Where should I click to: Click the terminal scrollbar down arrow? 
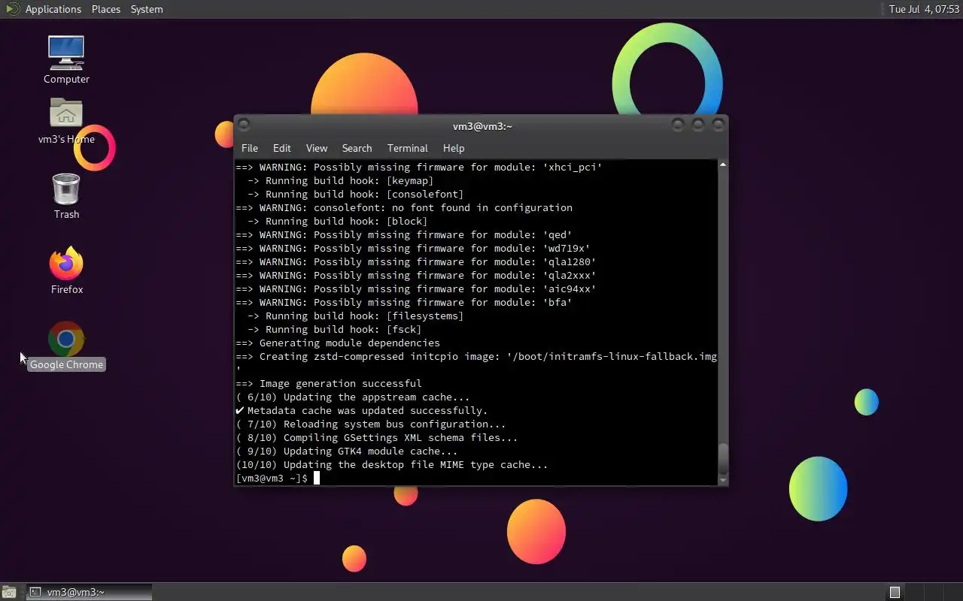[723, 480]
